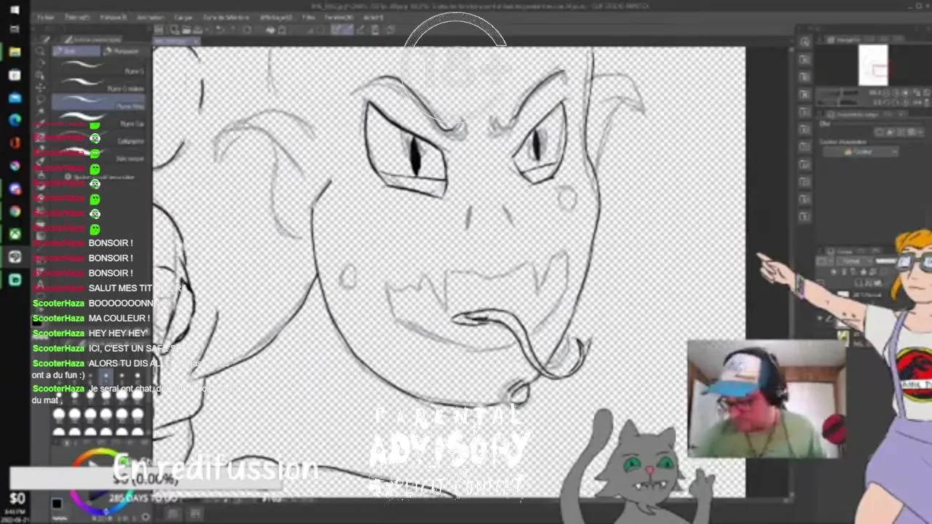The image size is (932, 524).
Task: Toggle the first highlighted snap icon
Action: click(336, 30)
